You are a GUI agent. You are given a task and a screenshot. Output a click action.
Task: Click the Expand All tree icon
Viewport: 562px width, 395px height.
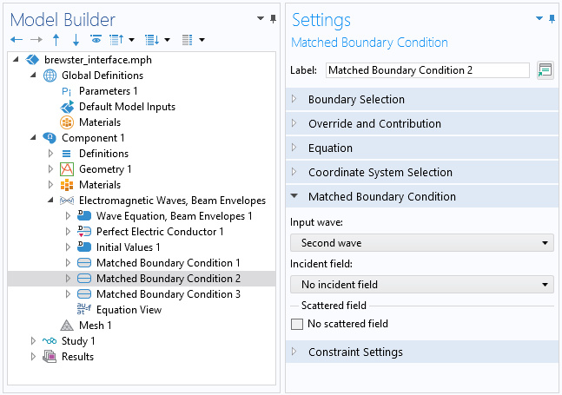(x=152, y=40)
